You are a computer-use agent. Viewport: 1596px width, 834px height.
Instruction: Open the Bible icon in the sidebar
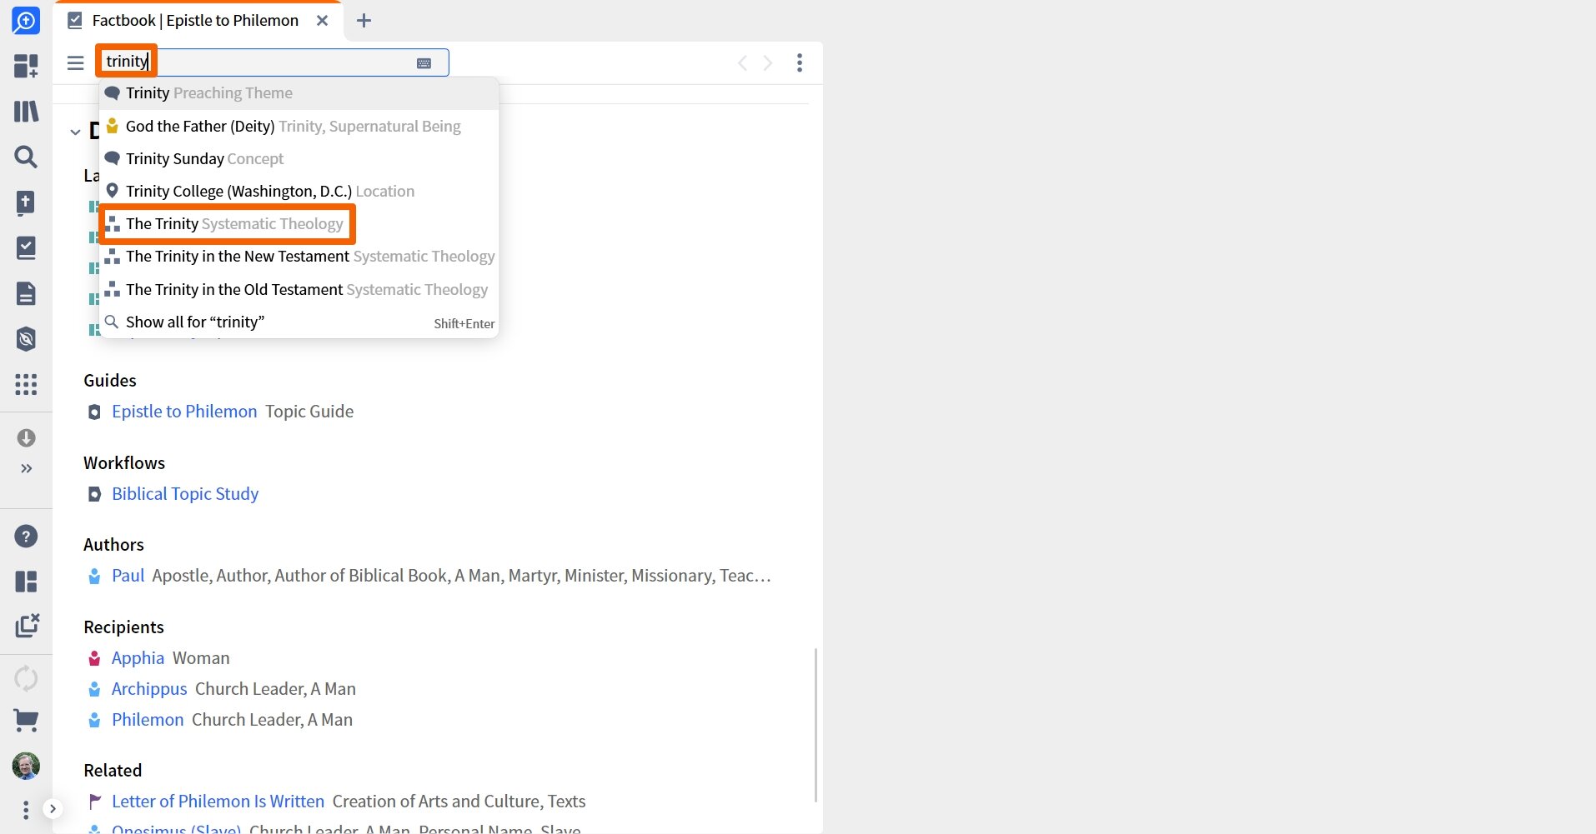(26, 202)
